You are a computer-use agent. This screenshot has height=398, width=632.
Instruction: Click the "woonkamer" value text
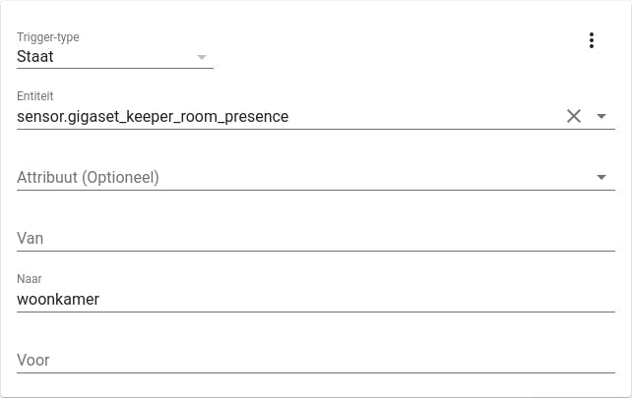click(x=58, y=299)
